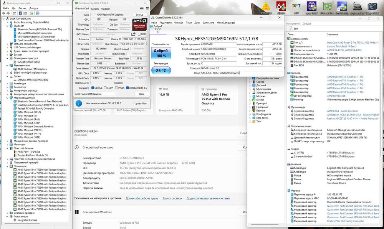The image size is (384, 229).
Task: Collapse the Відеоадаптери node in Device Manager
Action: pyautogui.click(x=7, y=65)
